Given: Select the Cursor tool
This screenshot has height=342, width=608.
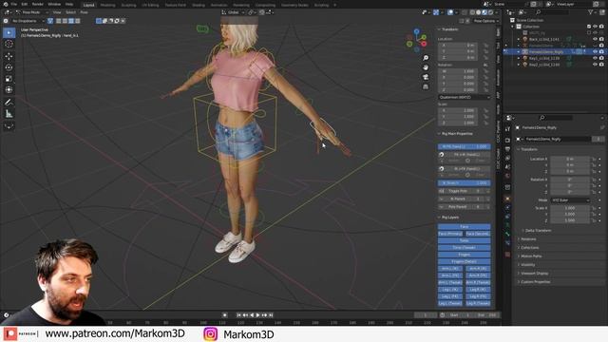Looking at the screenshot, I should (x=9, y=44).
